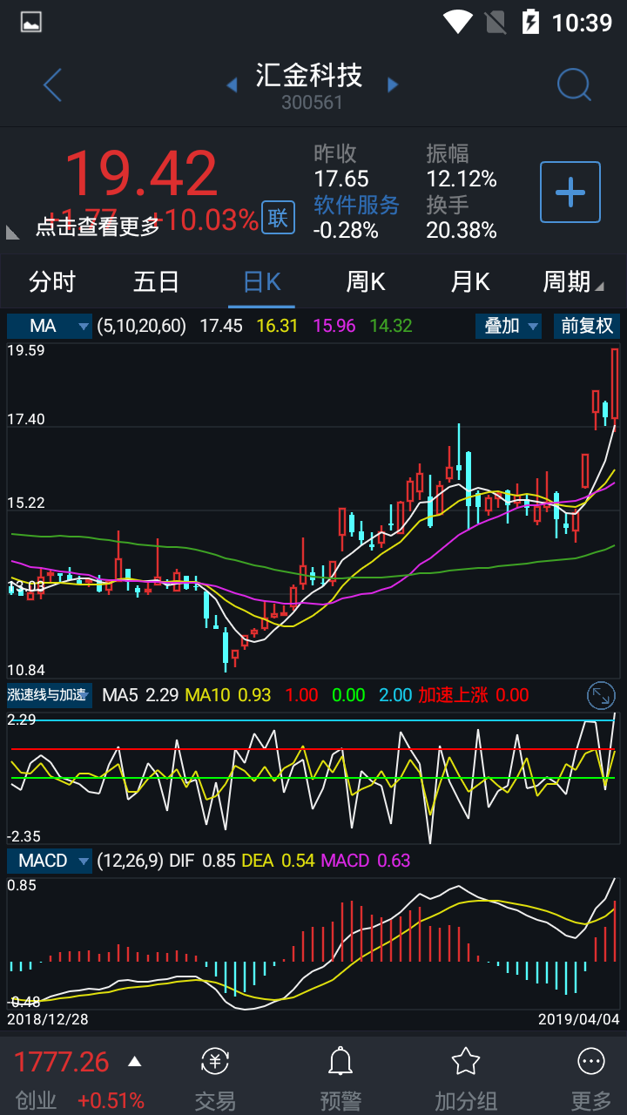Tap 昨收 17.65 value

(340, 179)
